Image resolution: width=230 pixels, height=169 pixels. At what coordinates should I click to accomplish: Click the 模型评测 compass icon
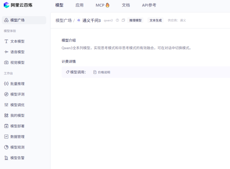[x=6, y=94]
